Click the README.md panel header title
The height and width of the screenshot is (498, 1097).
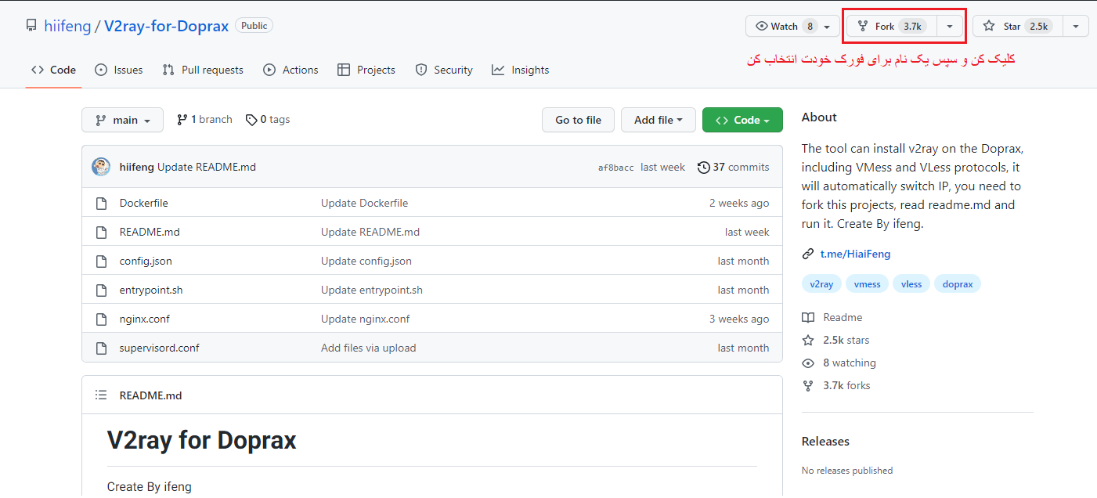(x=150, y=395)
